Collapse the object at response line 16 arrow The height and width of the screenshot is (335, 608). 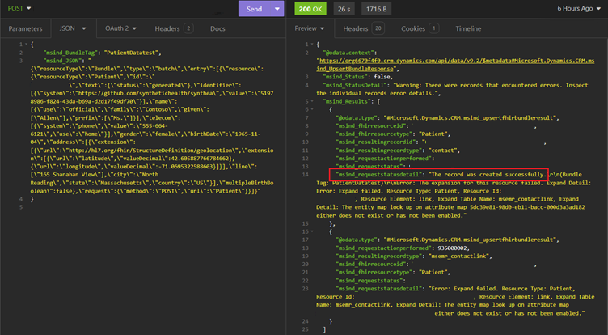click(x=312, y=231)
